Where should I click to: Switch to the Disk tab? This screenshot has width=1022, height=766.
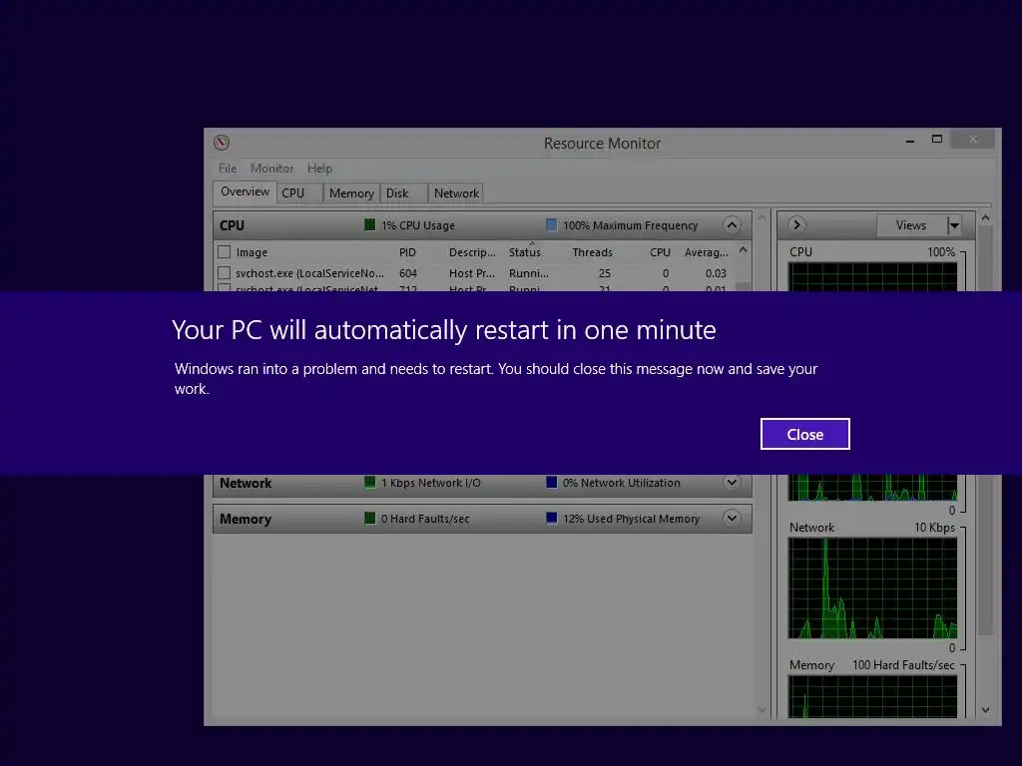click(403, 192)
